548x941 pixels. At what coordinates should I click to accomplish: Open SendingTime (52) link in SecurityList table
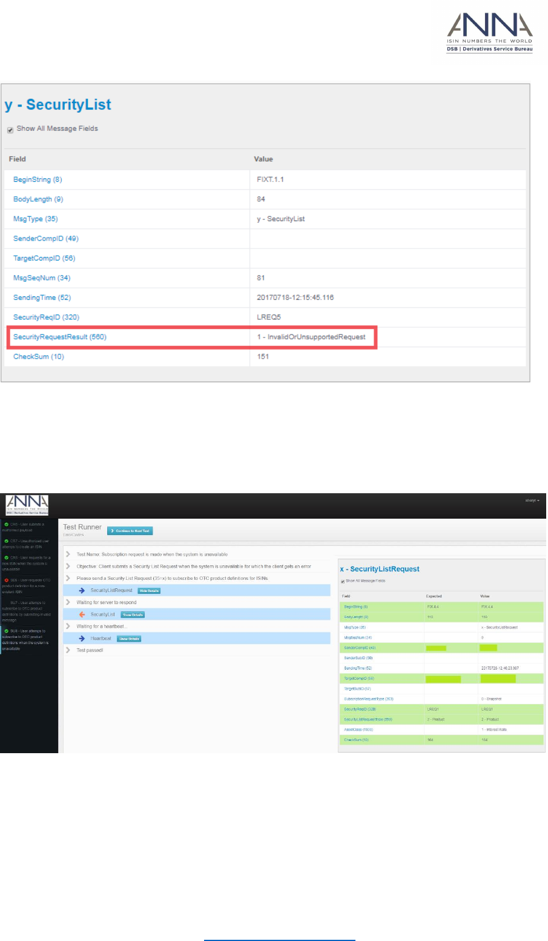[42, 298]
